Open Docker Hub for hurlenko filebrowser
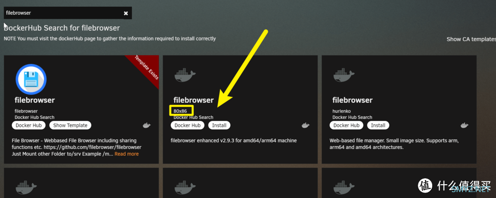The height and width of the screenshot is (198, 496). [346, 126]
